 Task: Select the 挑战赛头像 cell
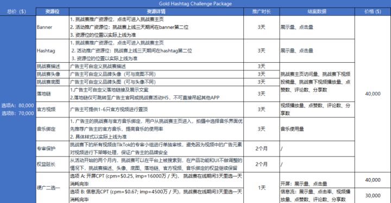pyautogui.click(x=53, y=74)
